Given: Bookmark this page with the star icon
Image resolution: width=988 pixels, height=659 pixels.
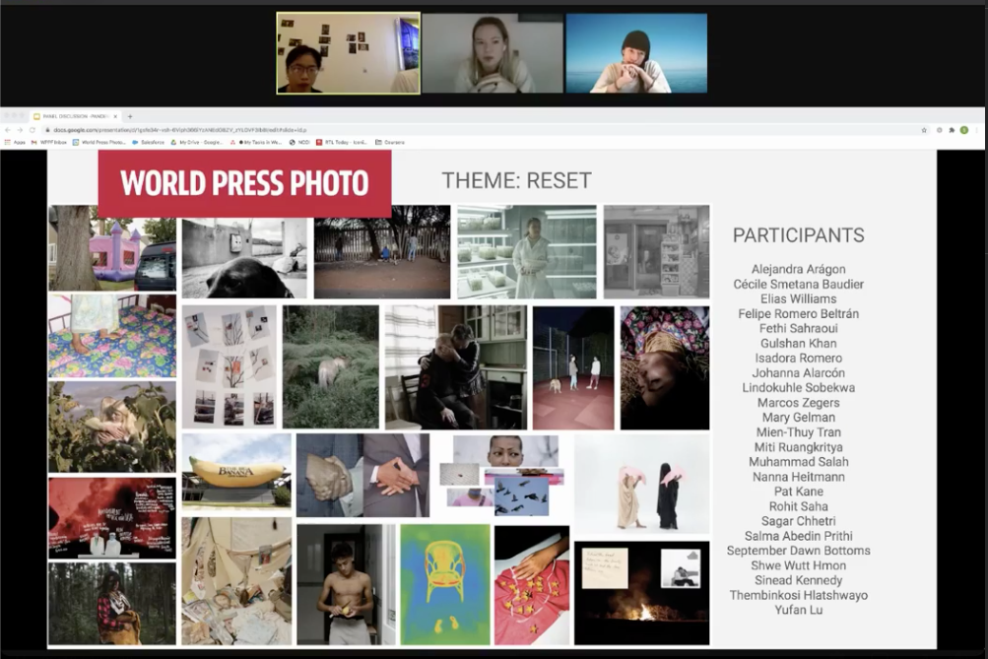Looking at the screenshot, I should click(924, 130).
